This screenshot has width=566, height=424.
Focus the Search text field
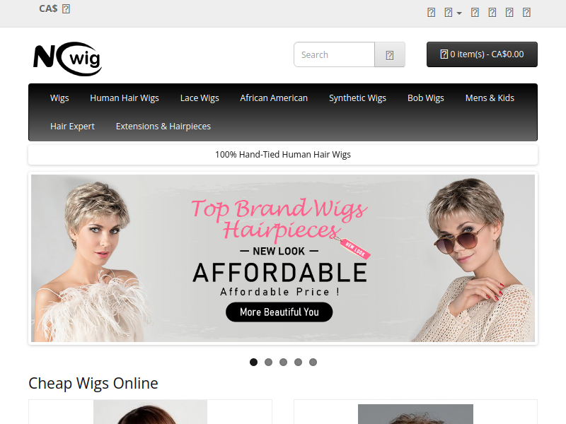pos(334,54)
